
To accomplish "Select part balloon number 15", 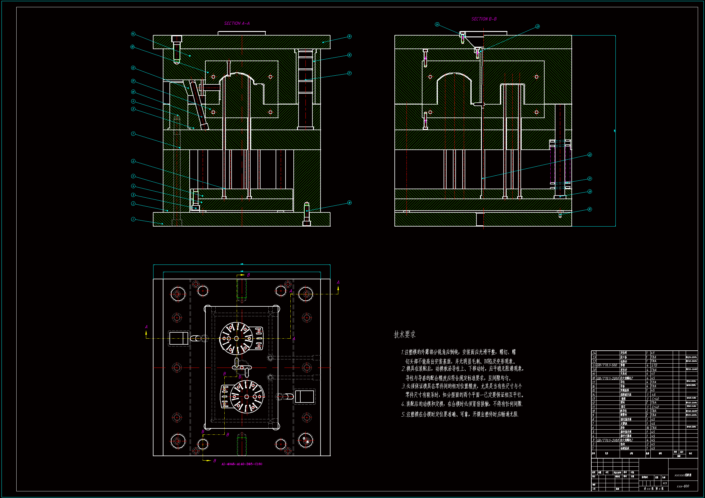I will click(x=349, y=36).
